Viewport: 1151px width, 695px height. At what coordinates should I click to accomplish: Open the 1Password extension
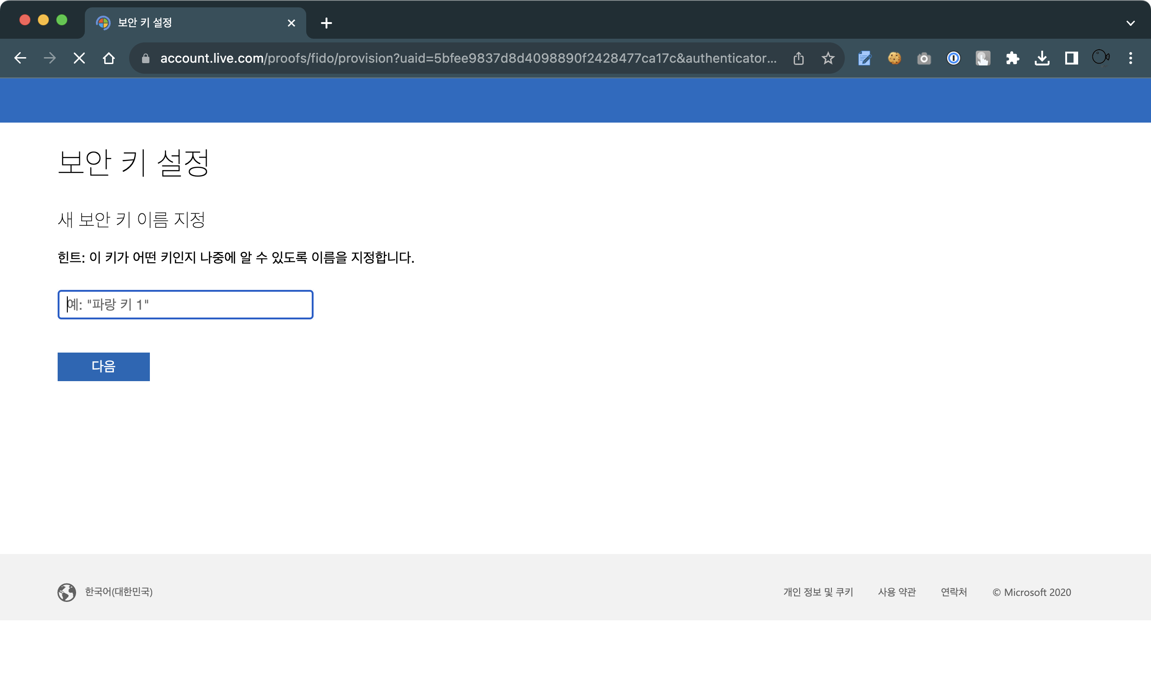click(x=953, y=58)
